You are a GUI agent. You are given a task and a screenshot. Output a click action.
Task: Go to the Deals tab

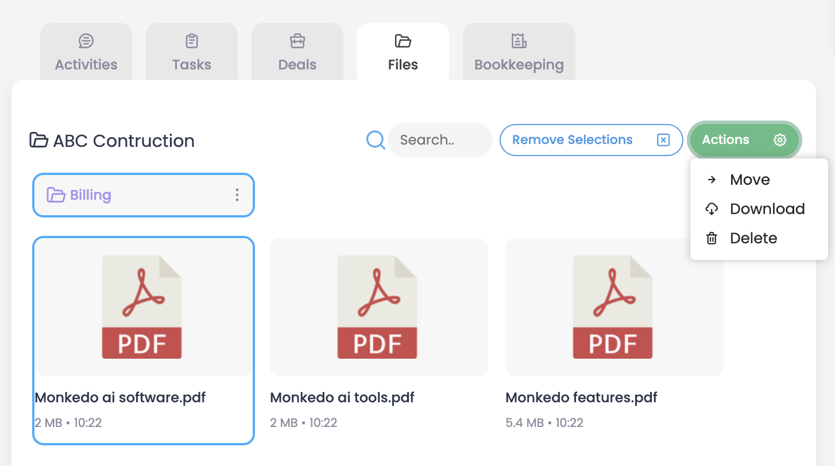click(x=297, y=53)
